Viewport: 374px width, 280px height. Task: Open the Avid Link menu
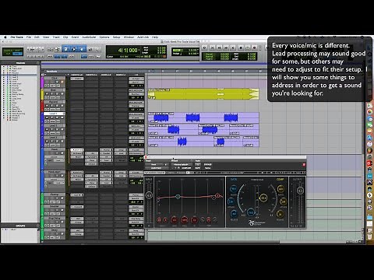coord(143,37)
